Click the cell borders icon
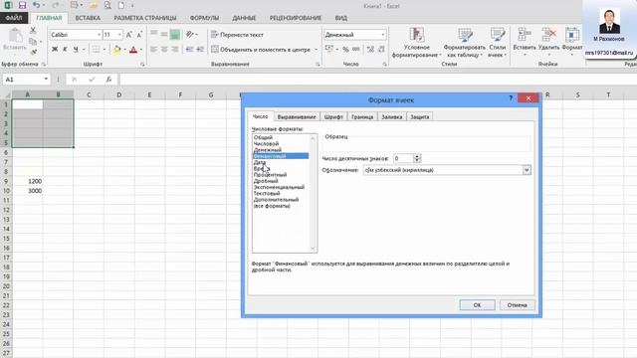 tap(96, 50)
